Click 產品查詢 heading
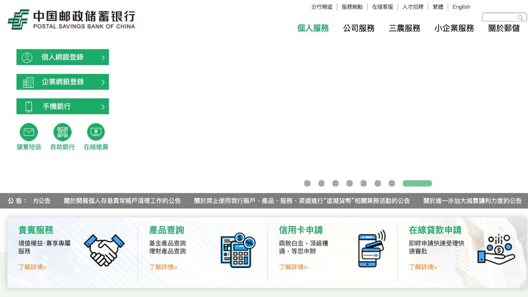 (167, 230)
